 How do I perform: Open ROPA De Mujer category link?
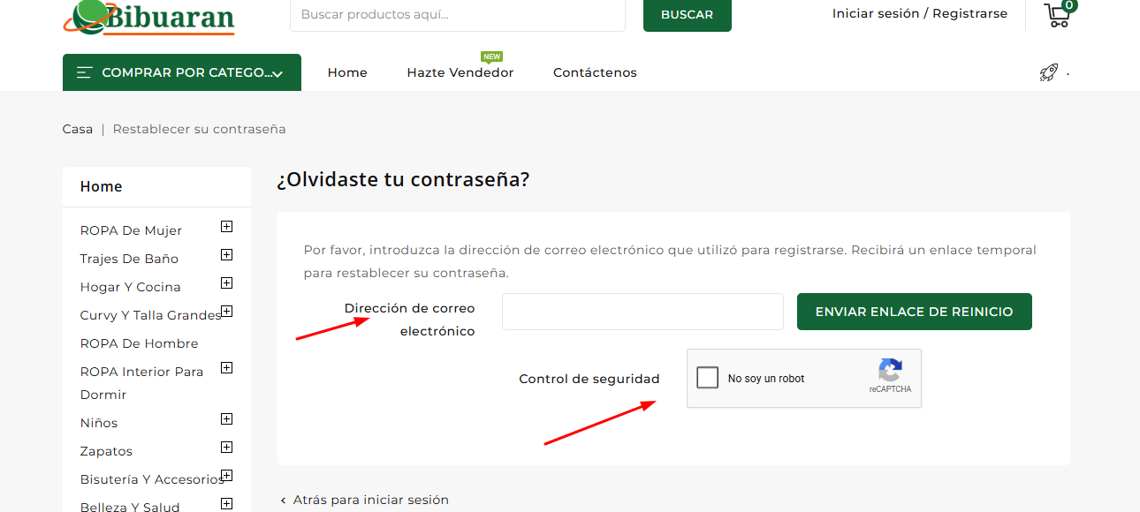click(x=131, y=230)
